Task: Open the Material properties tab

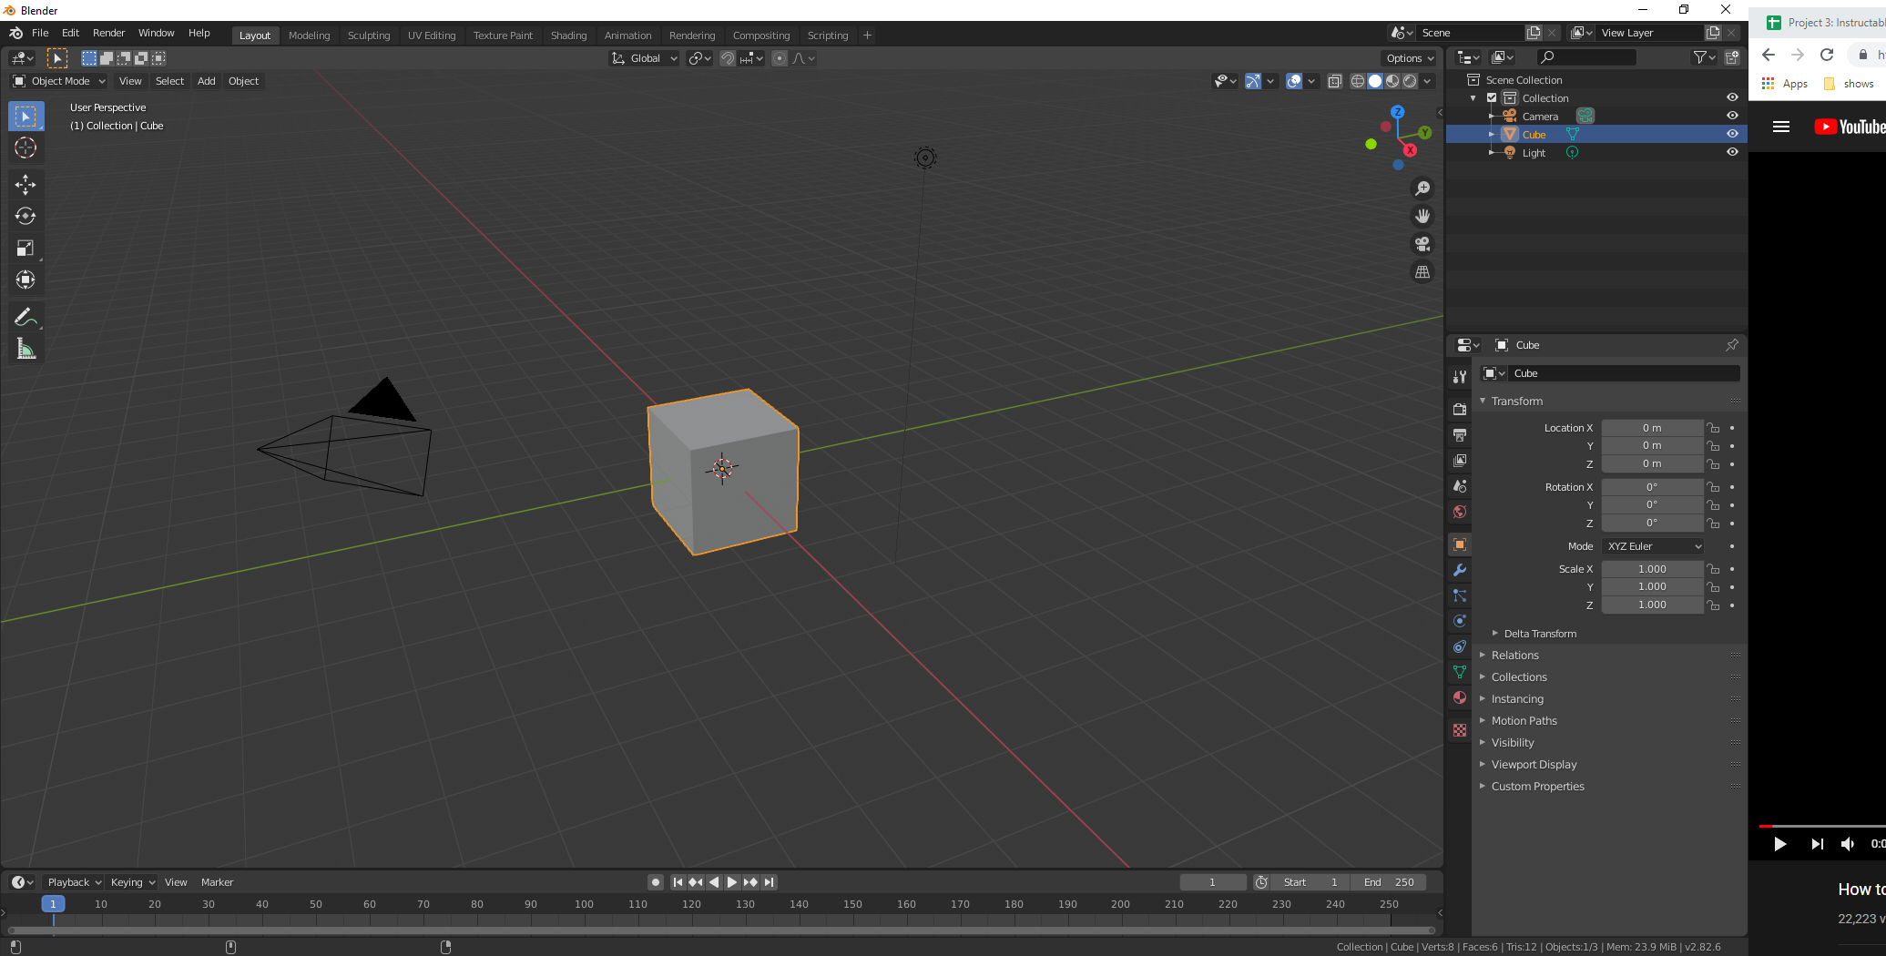Action: (1460, 697)
